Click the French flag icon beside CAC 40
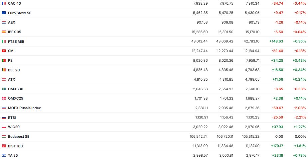Viewport: 308px width, 159px height. (x=4, y=3)
